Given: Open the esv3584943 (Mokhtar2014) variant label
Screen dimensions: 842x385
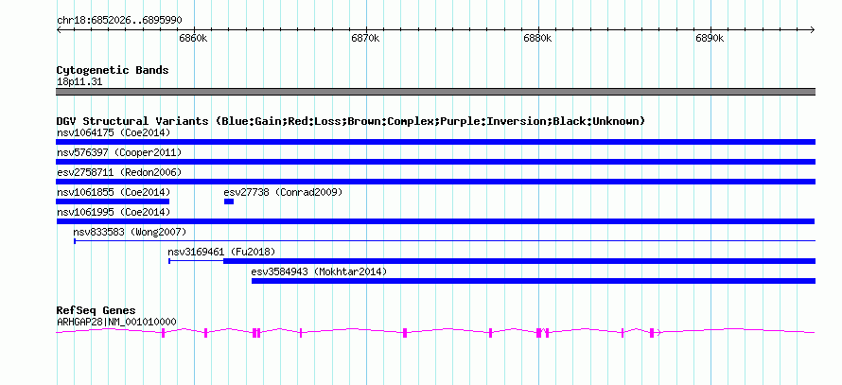Looking at the screenshot, I should 319,271.
